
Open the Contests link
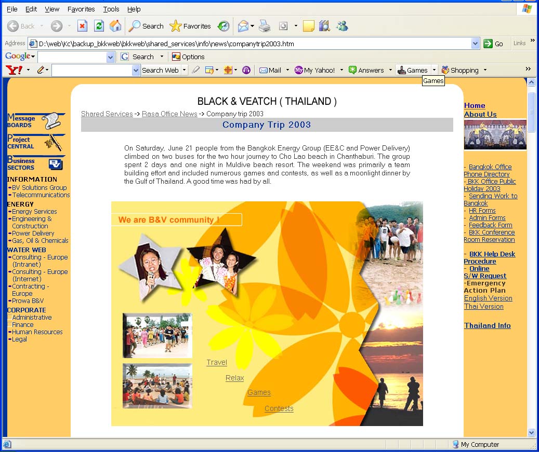pyautogui.click(x=279, y=408)
